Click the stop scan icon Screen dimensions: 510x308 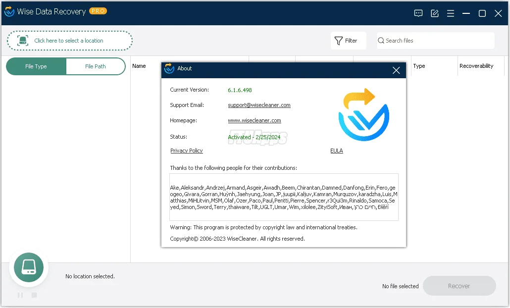(x=34, y=295)
